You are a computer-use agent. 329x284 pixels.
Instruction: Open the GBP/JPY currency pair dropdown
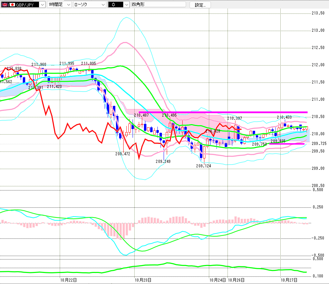click(x=23, y=4)
